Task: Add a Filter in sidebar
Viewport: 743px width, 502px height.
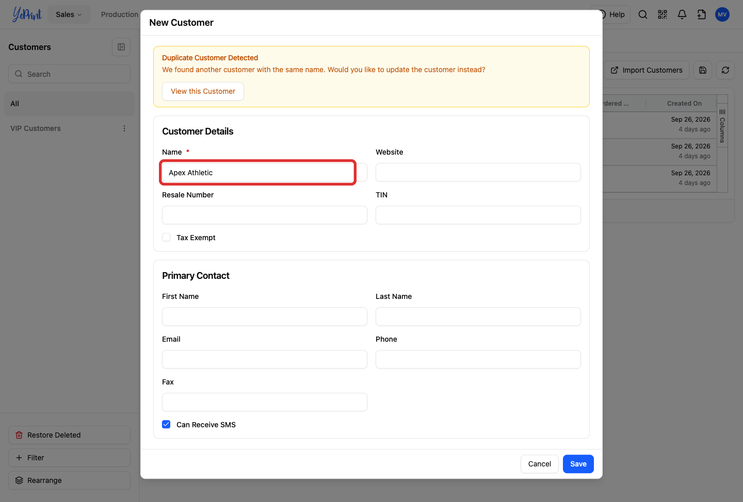Action: point(69,458)
